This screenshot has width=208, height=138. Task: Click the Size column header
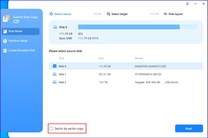(x=102, y=58)
